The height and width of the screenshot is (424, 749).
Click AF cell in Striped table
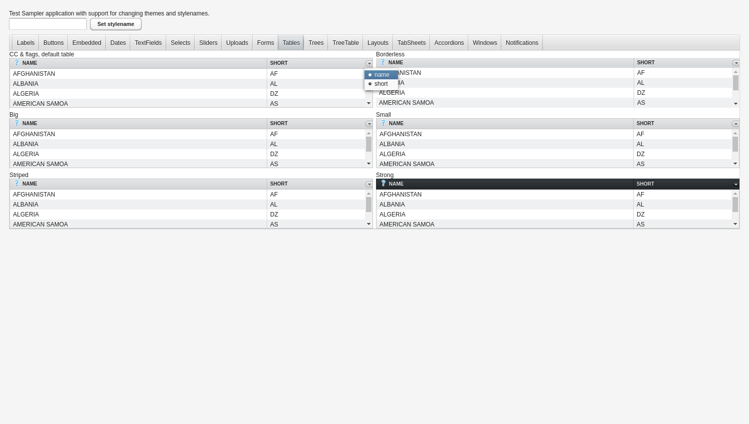[x=316, y=195]
